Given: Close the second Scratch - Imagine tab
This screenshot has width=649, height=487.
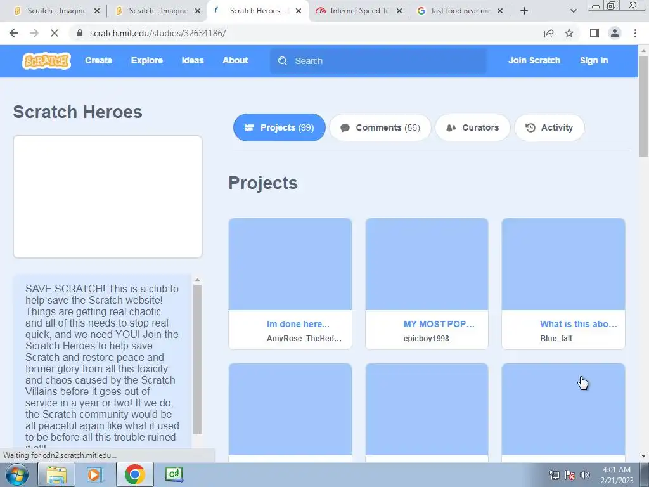Looking at the screenshot, I should [x=198, y=11].
